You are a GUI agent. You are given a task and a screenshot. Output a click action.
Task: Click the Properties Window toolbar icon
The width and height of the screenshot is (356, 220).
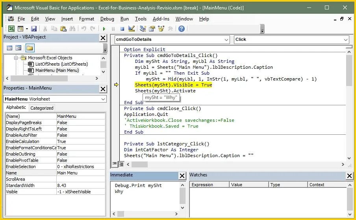pyautogui.click(x=152, y=29)
